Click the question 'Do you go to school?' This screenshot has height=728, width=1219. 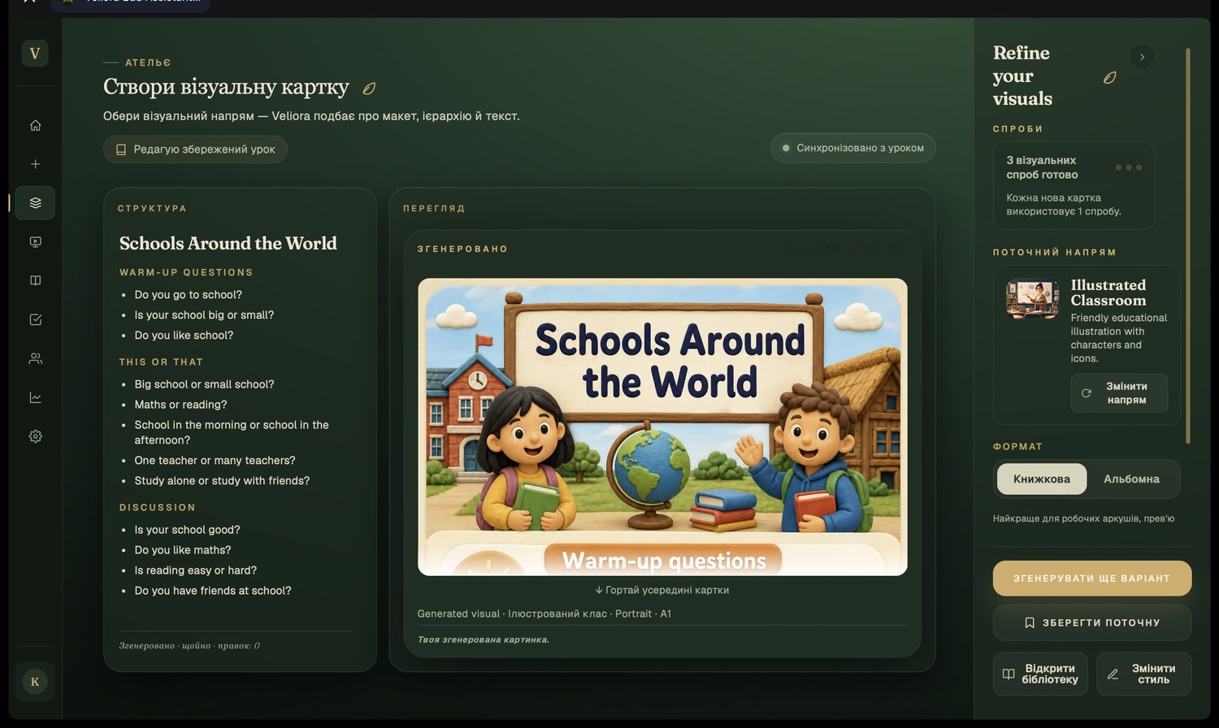pos(189,295)
